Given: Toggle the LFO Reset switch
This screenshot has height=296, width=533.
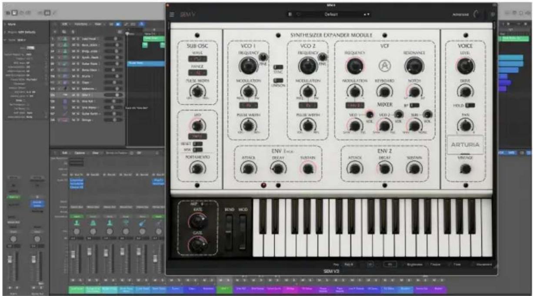Looking at the screenshot, I should [x=198, y=143].
